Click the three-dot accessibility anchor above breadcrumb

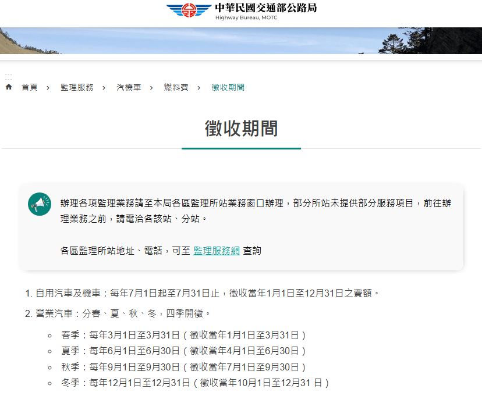[8, 77]
